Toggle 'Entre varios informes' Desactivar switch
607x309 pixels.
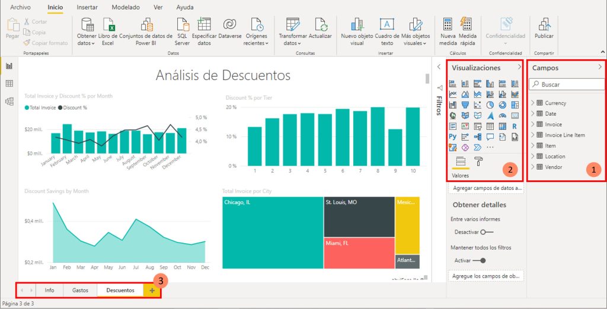click(487, 232)
